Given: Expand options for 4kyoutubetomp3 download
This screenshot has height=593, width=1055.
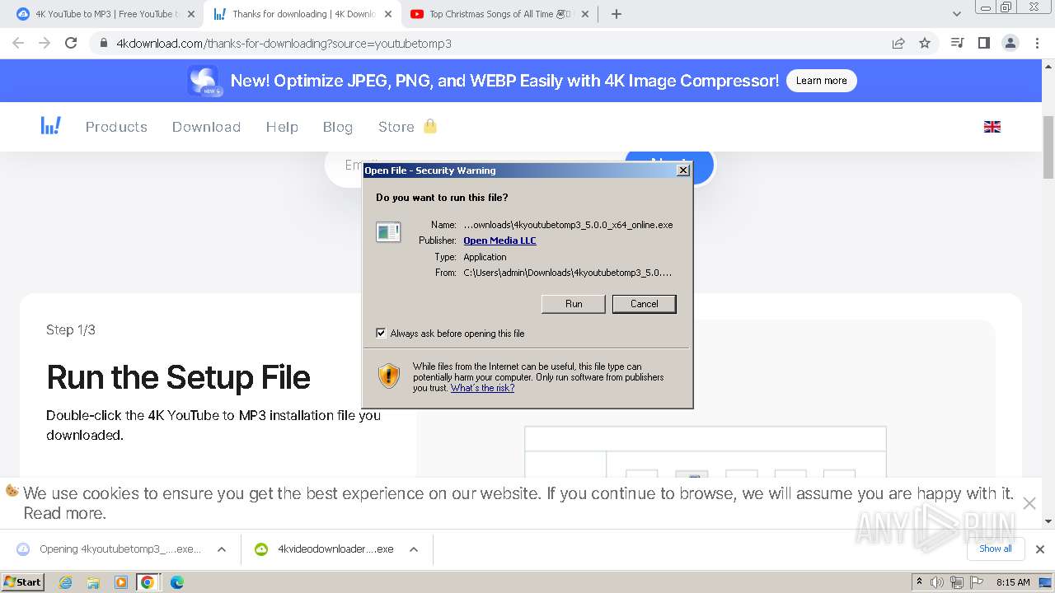Looking at the screenshot, I should click(222, 549).
